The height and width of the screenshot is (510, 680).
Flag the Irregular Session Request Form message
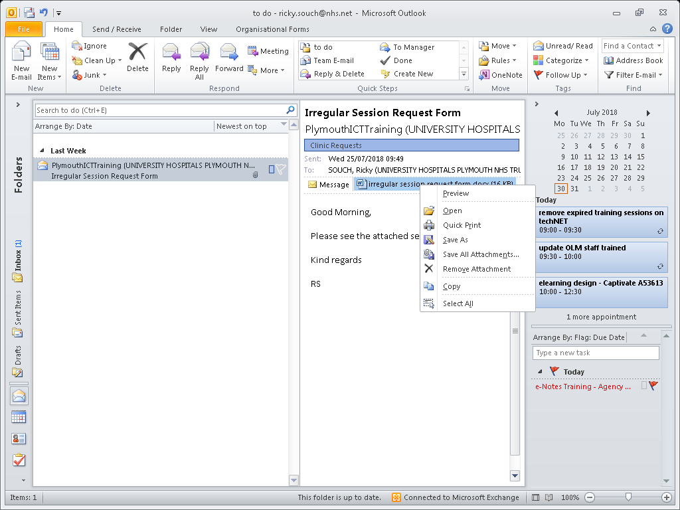281,169
